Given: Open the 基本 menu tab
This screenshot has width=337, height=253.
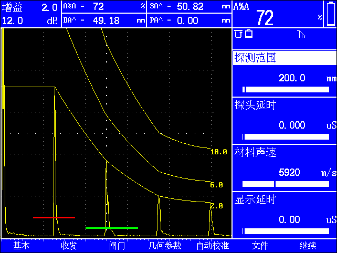Looking at the screenshot, I should tap(21, 246).
